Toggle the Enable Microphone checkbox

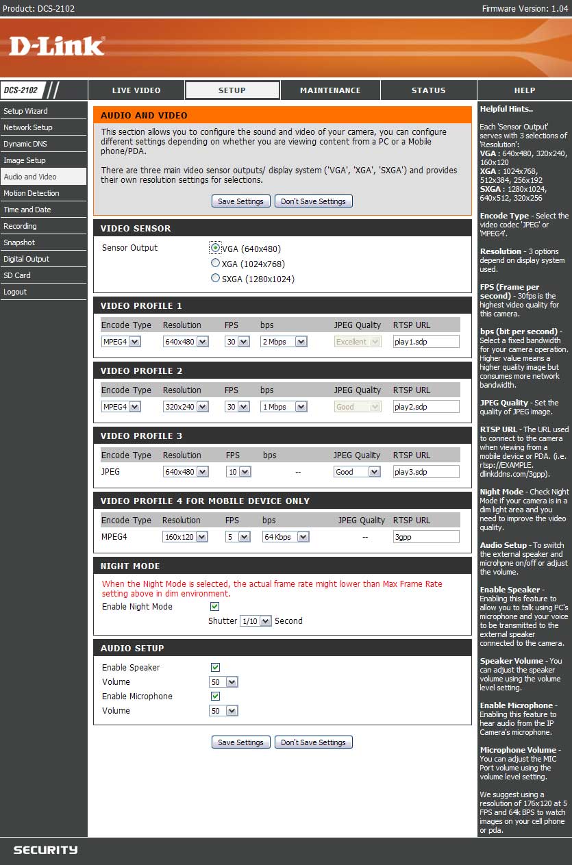coord(215,696)
